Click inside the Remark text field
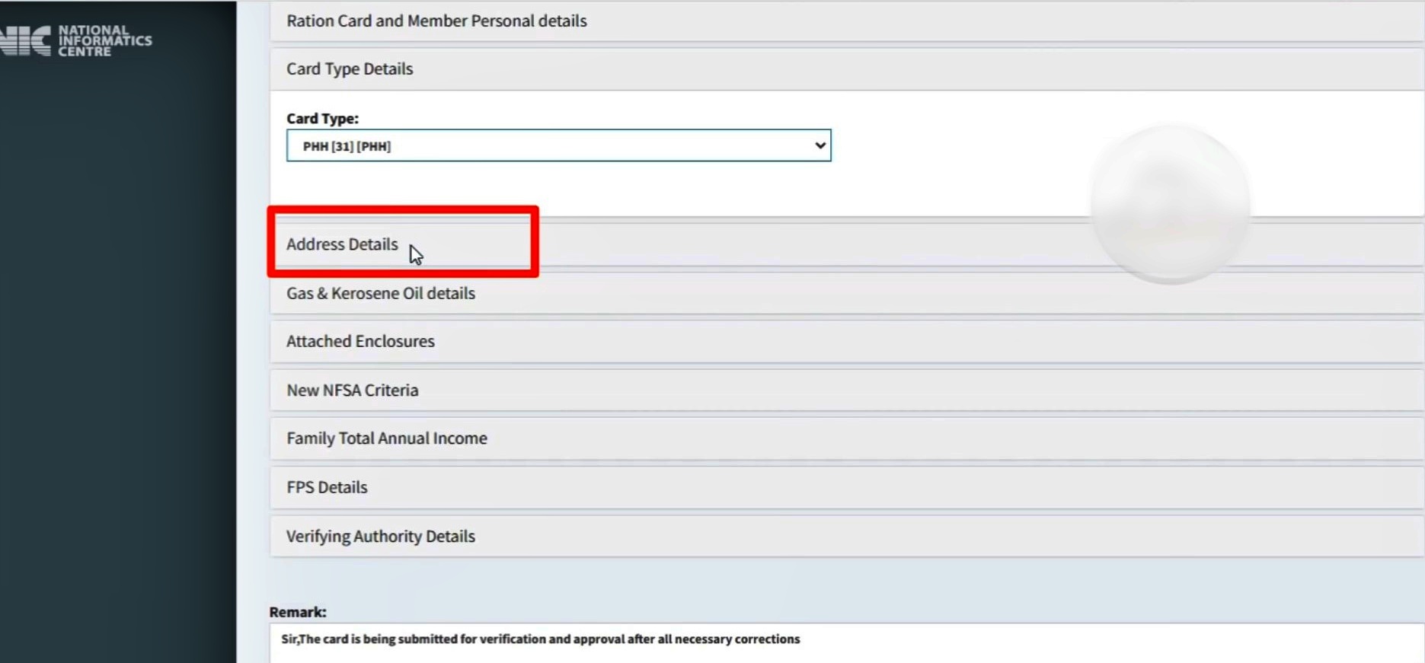This screenshot has height=663, width=1425. [x=847, y=643]
